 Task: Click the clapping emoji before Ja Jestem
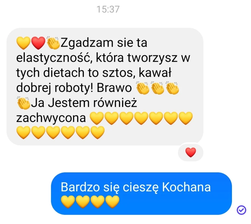click(24, 103)
